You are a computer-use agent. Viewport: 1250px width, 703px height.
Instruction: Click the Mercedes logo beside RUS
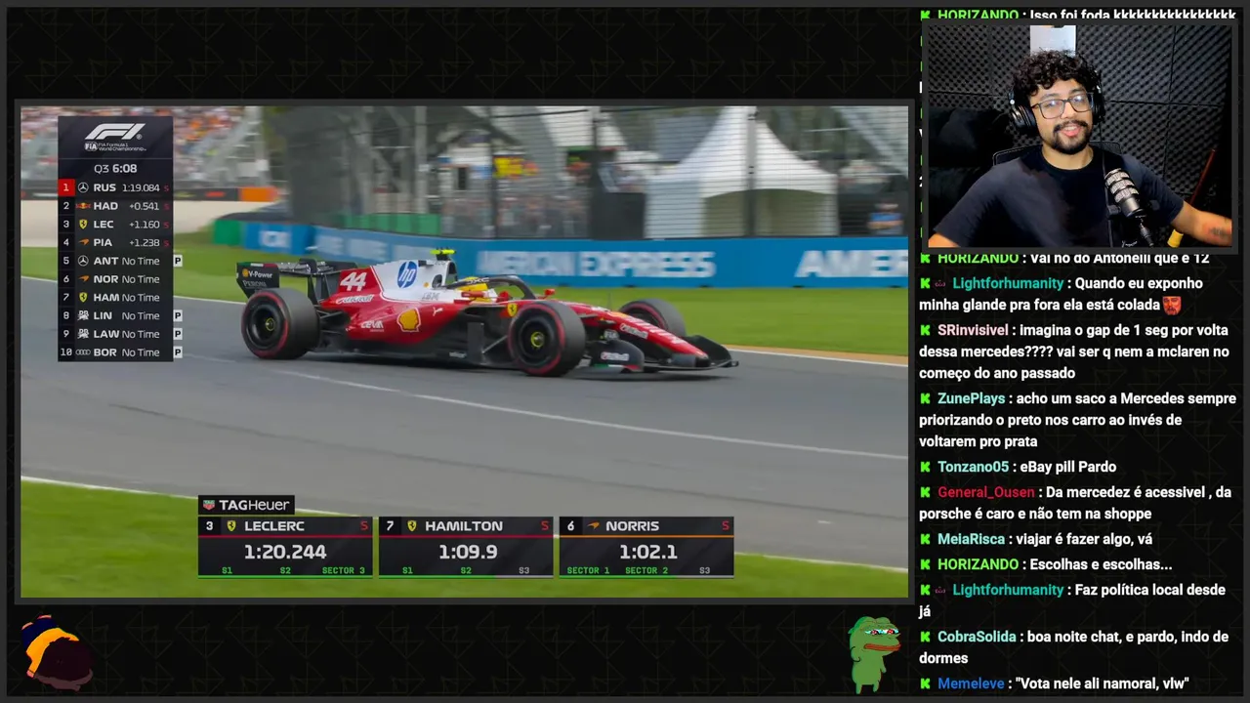tap(83, 187)
